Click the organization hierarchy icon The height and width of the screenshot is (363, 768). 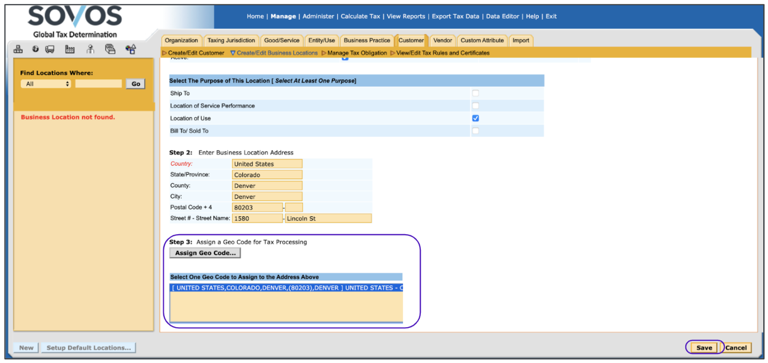(x=18, y=49)
